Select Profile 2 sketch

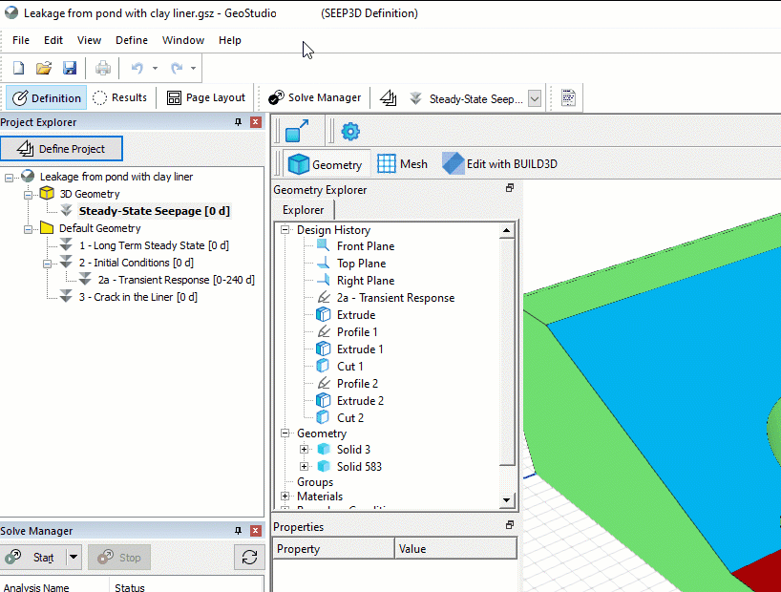[358, 384]
